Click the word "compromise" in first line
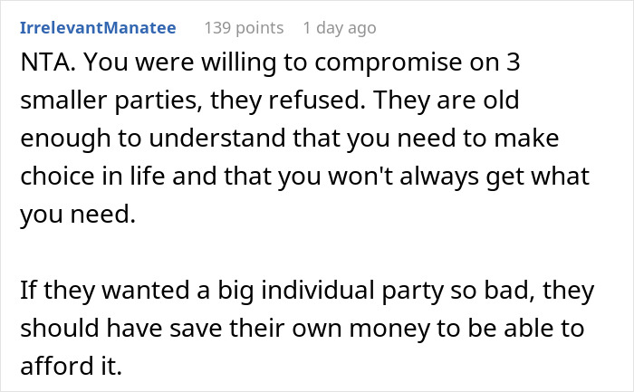 [389, 63]
